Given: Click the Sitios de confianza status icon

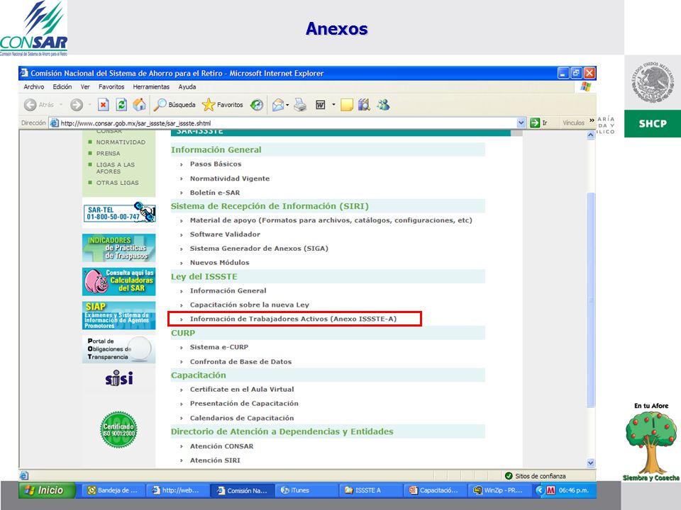Looking at the screenshot, I should pyautogui.click(x=509, y=476).
